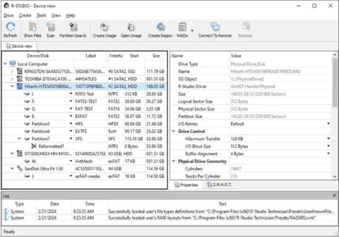
Task: Expand the KINGSTON drive tree node
Action: coord(12,71)
